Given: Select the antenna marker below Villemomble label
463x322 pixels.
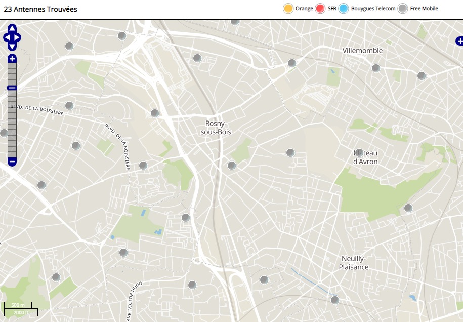Looking at the screenshot, I should [x=376, y=68].
